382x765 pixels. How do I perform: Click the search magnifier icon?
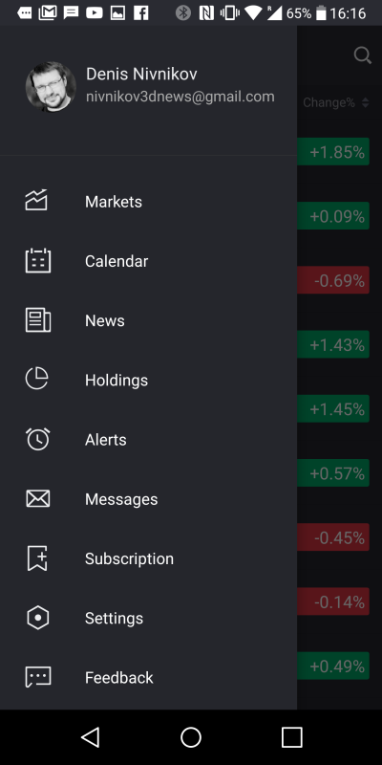[x=363, y=55]
